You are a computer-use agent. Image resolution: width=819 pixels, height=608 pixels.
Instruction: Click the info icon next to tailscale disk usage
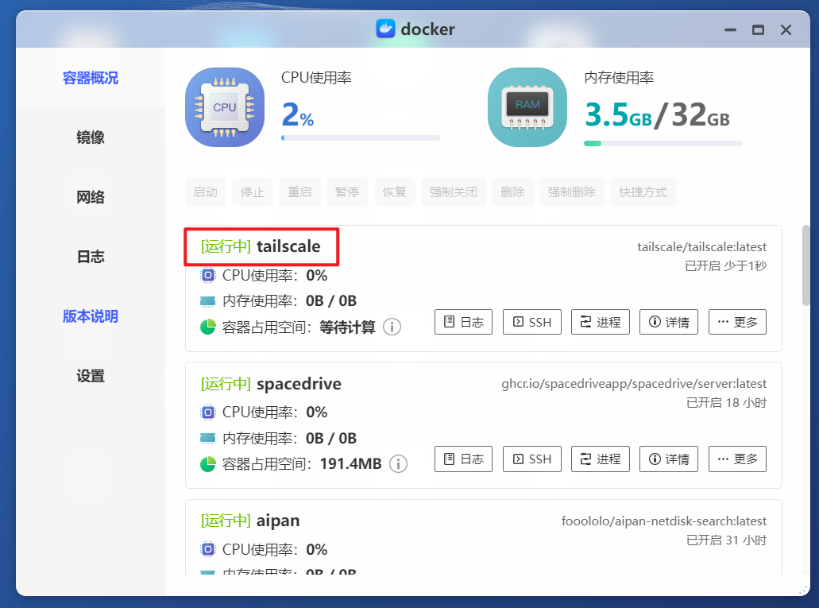pyautogui.click(x=392, y=327)
